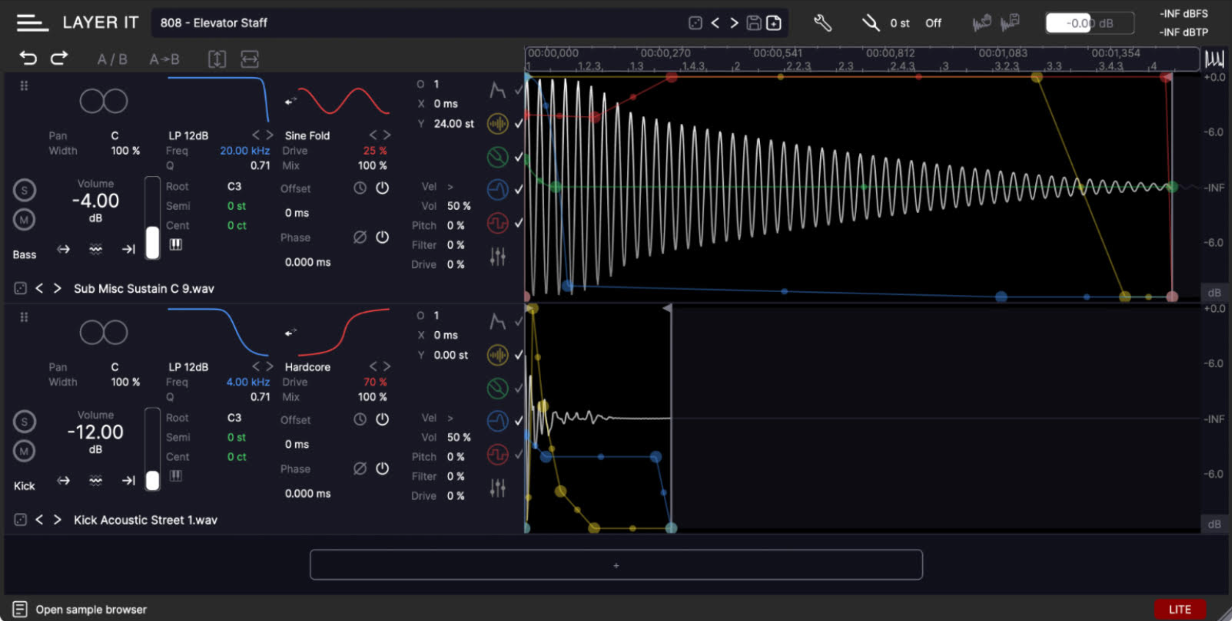Screen dimensions: 1232x621
Task: Solo the Bass layer
Action: point(24,190)
